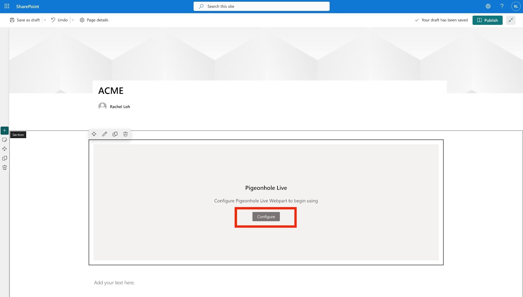
Task: Delete the section with sidebar trash icon
Action: coord(5,167)
